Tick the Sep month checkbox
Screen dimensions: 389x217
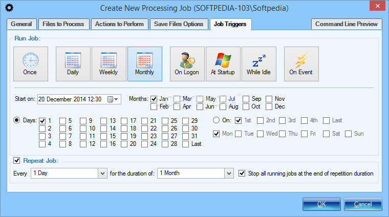click(246, 99)
